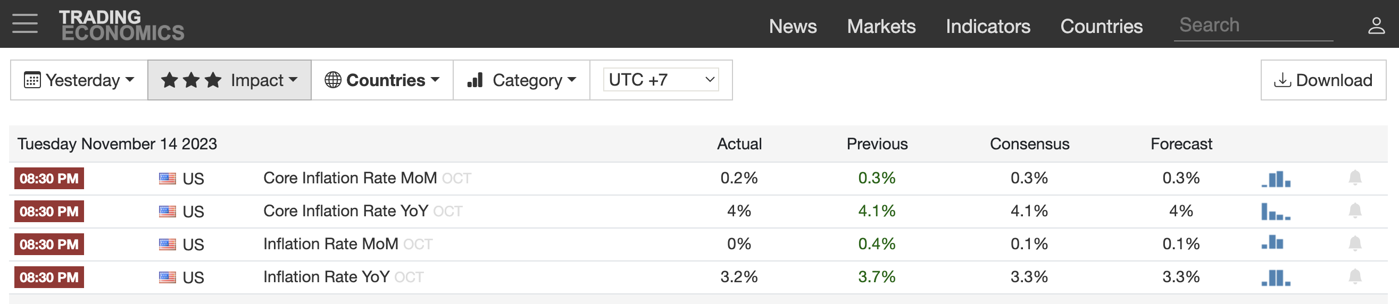This screenshot has width=1399, height=304.
Task: Open chart icon for Core Inflation Rate MoM
Action: coord(1276,179)
